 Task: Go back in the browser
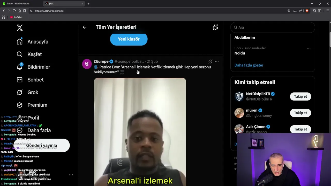pos(4,11)
